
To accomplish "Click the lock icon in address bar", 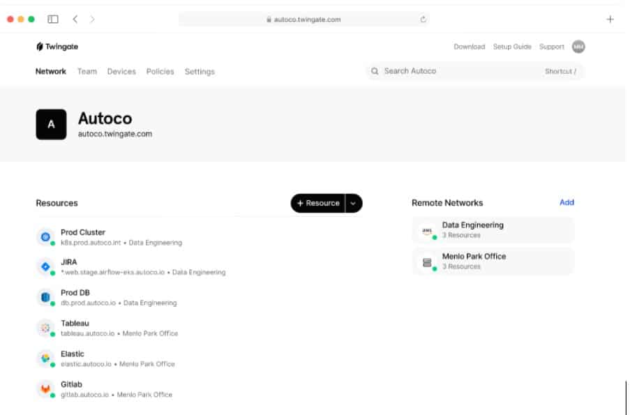I will click(x=269, y=20).
